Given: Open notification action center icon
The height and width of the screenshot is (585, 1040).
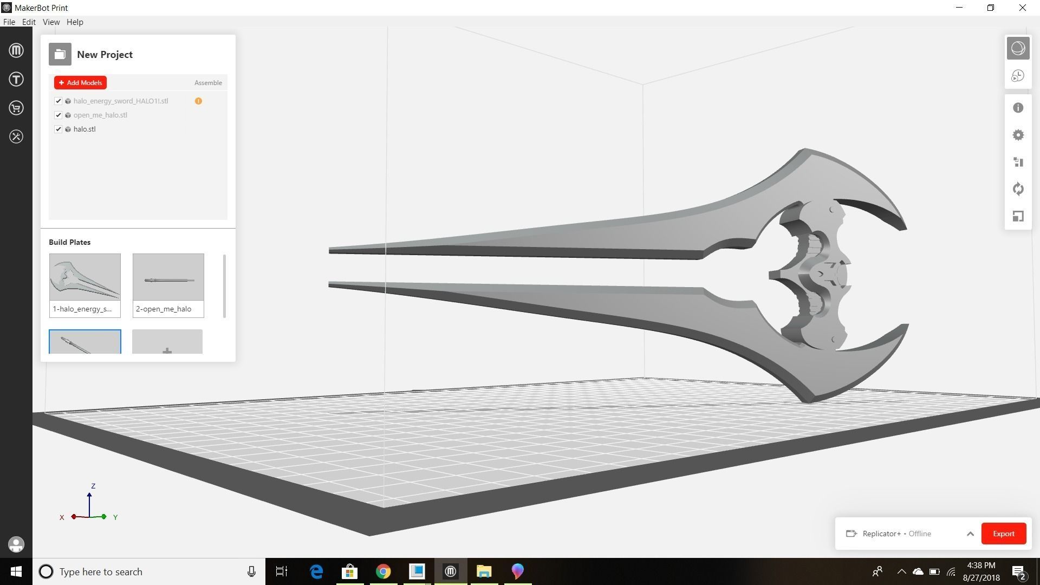Looking at the screenshot, I should [x=1019, y=572].
